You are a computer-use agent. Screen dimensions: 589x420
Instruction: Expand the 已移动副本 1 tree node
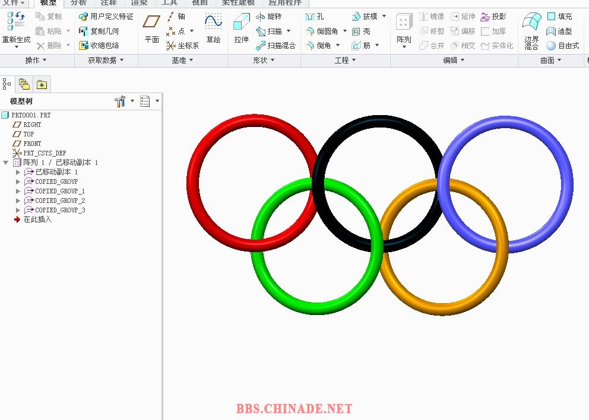pyautogui.click(x=18, y=172)
